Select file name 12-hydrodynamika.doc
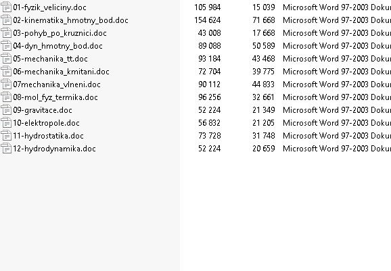The height and width of the screenshot is (271, 391). 54,149
